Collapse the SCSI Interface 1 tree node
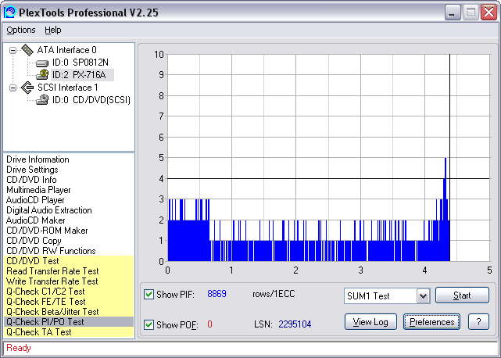The height and width of the screenshot is (358, 501). (13, 88)
